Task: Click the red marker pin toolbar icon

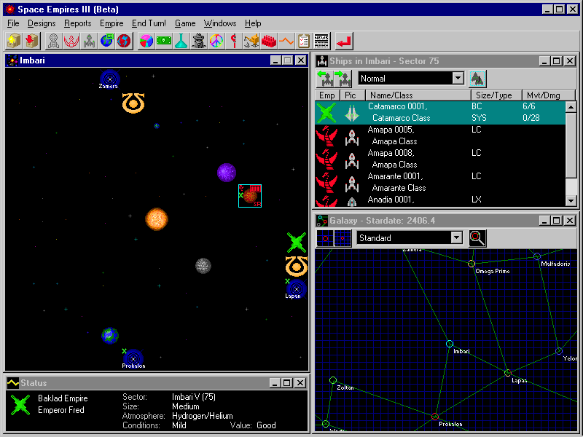Action: click(234, 41)
